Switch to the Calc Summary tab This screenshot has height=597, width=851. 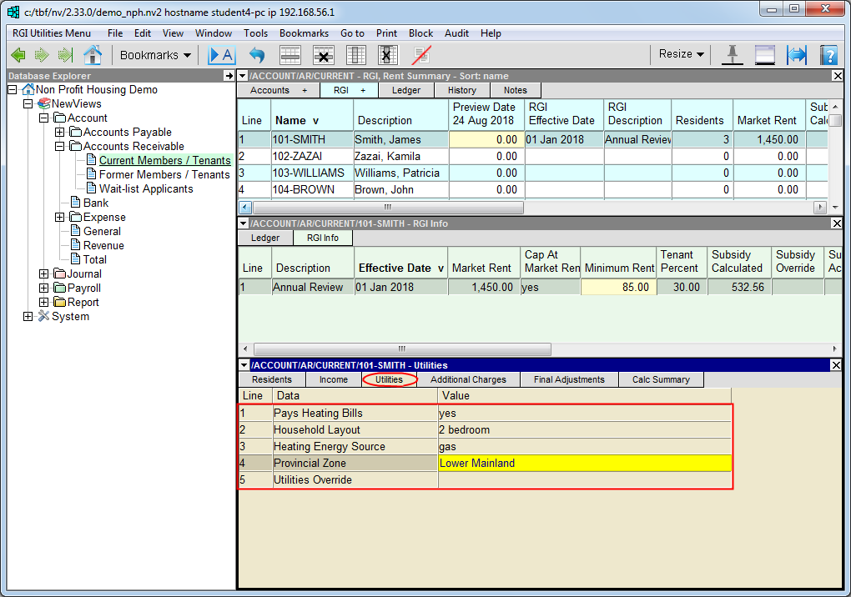tap(660, 380)
